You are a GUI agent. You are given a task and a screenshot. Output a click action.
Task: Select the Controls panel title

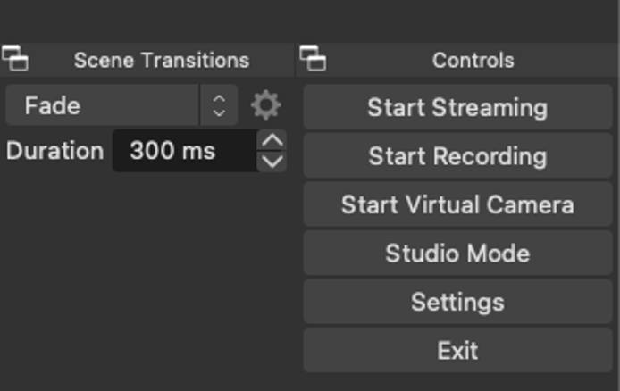[473, 60]
